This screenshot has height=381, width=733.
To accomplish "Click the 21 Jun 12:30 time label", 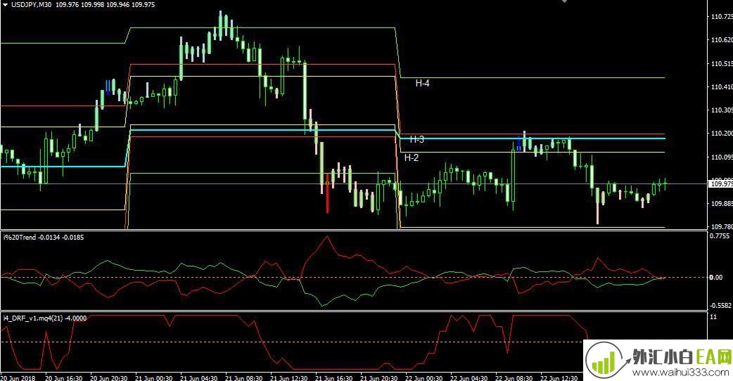I will [x=289, y=377].
